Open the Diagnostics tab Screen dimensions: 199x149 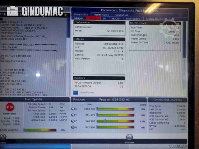click(x=81, y=15)
